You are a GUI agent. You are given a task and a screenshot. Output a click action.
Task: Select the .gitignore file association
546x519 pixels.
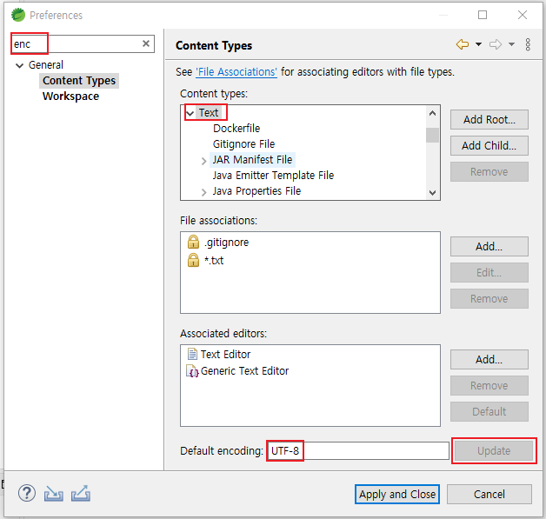pyautogui.click(x=227, y=242)
